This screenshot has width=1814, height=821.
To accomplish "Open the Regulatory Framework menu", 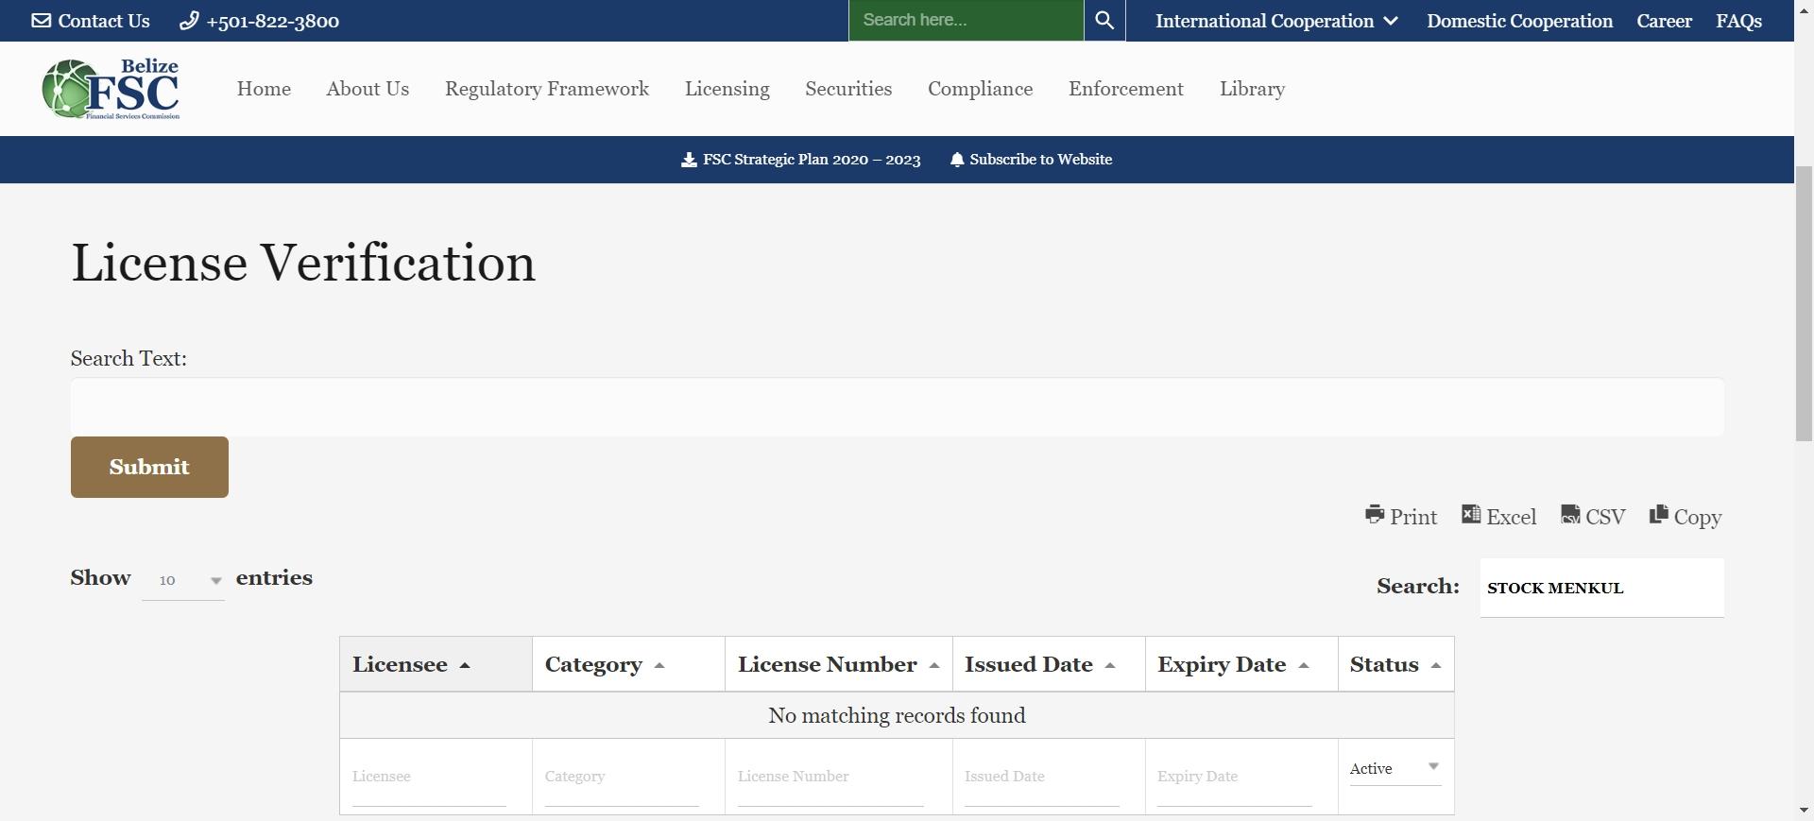I will pos(547,89).
